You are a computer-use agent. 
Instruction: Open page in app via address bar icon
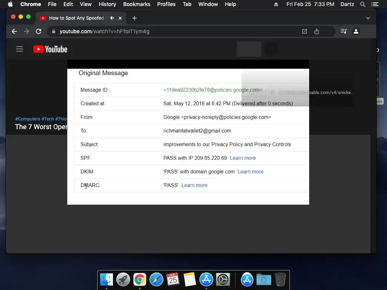(305, 31)
